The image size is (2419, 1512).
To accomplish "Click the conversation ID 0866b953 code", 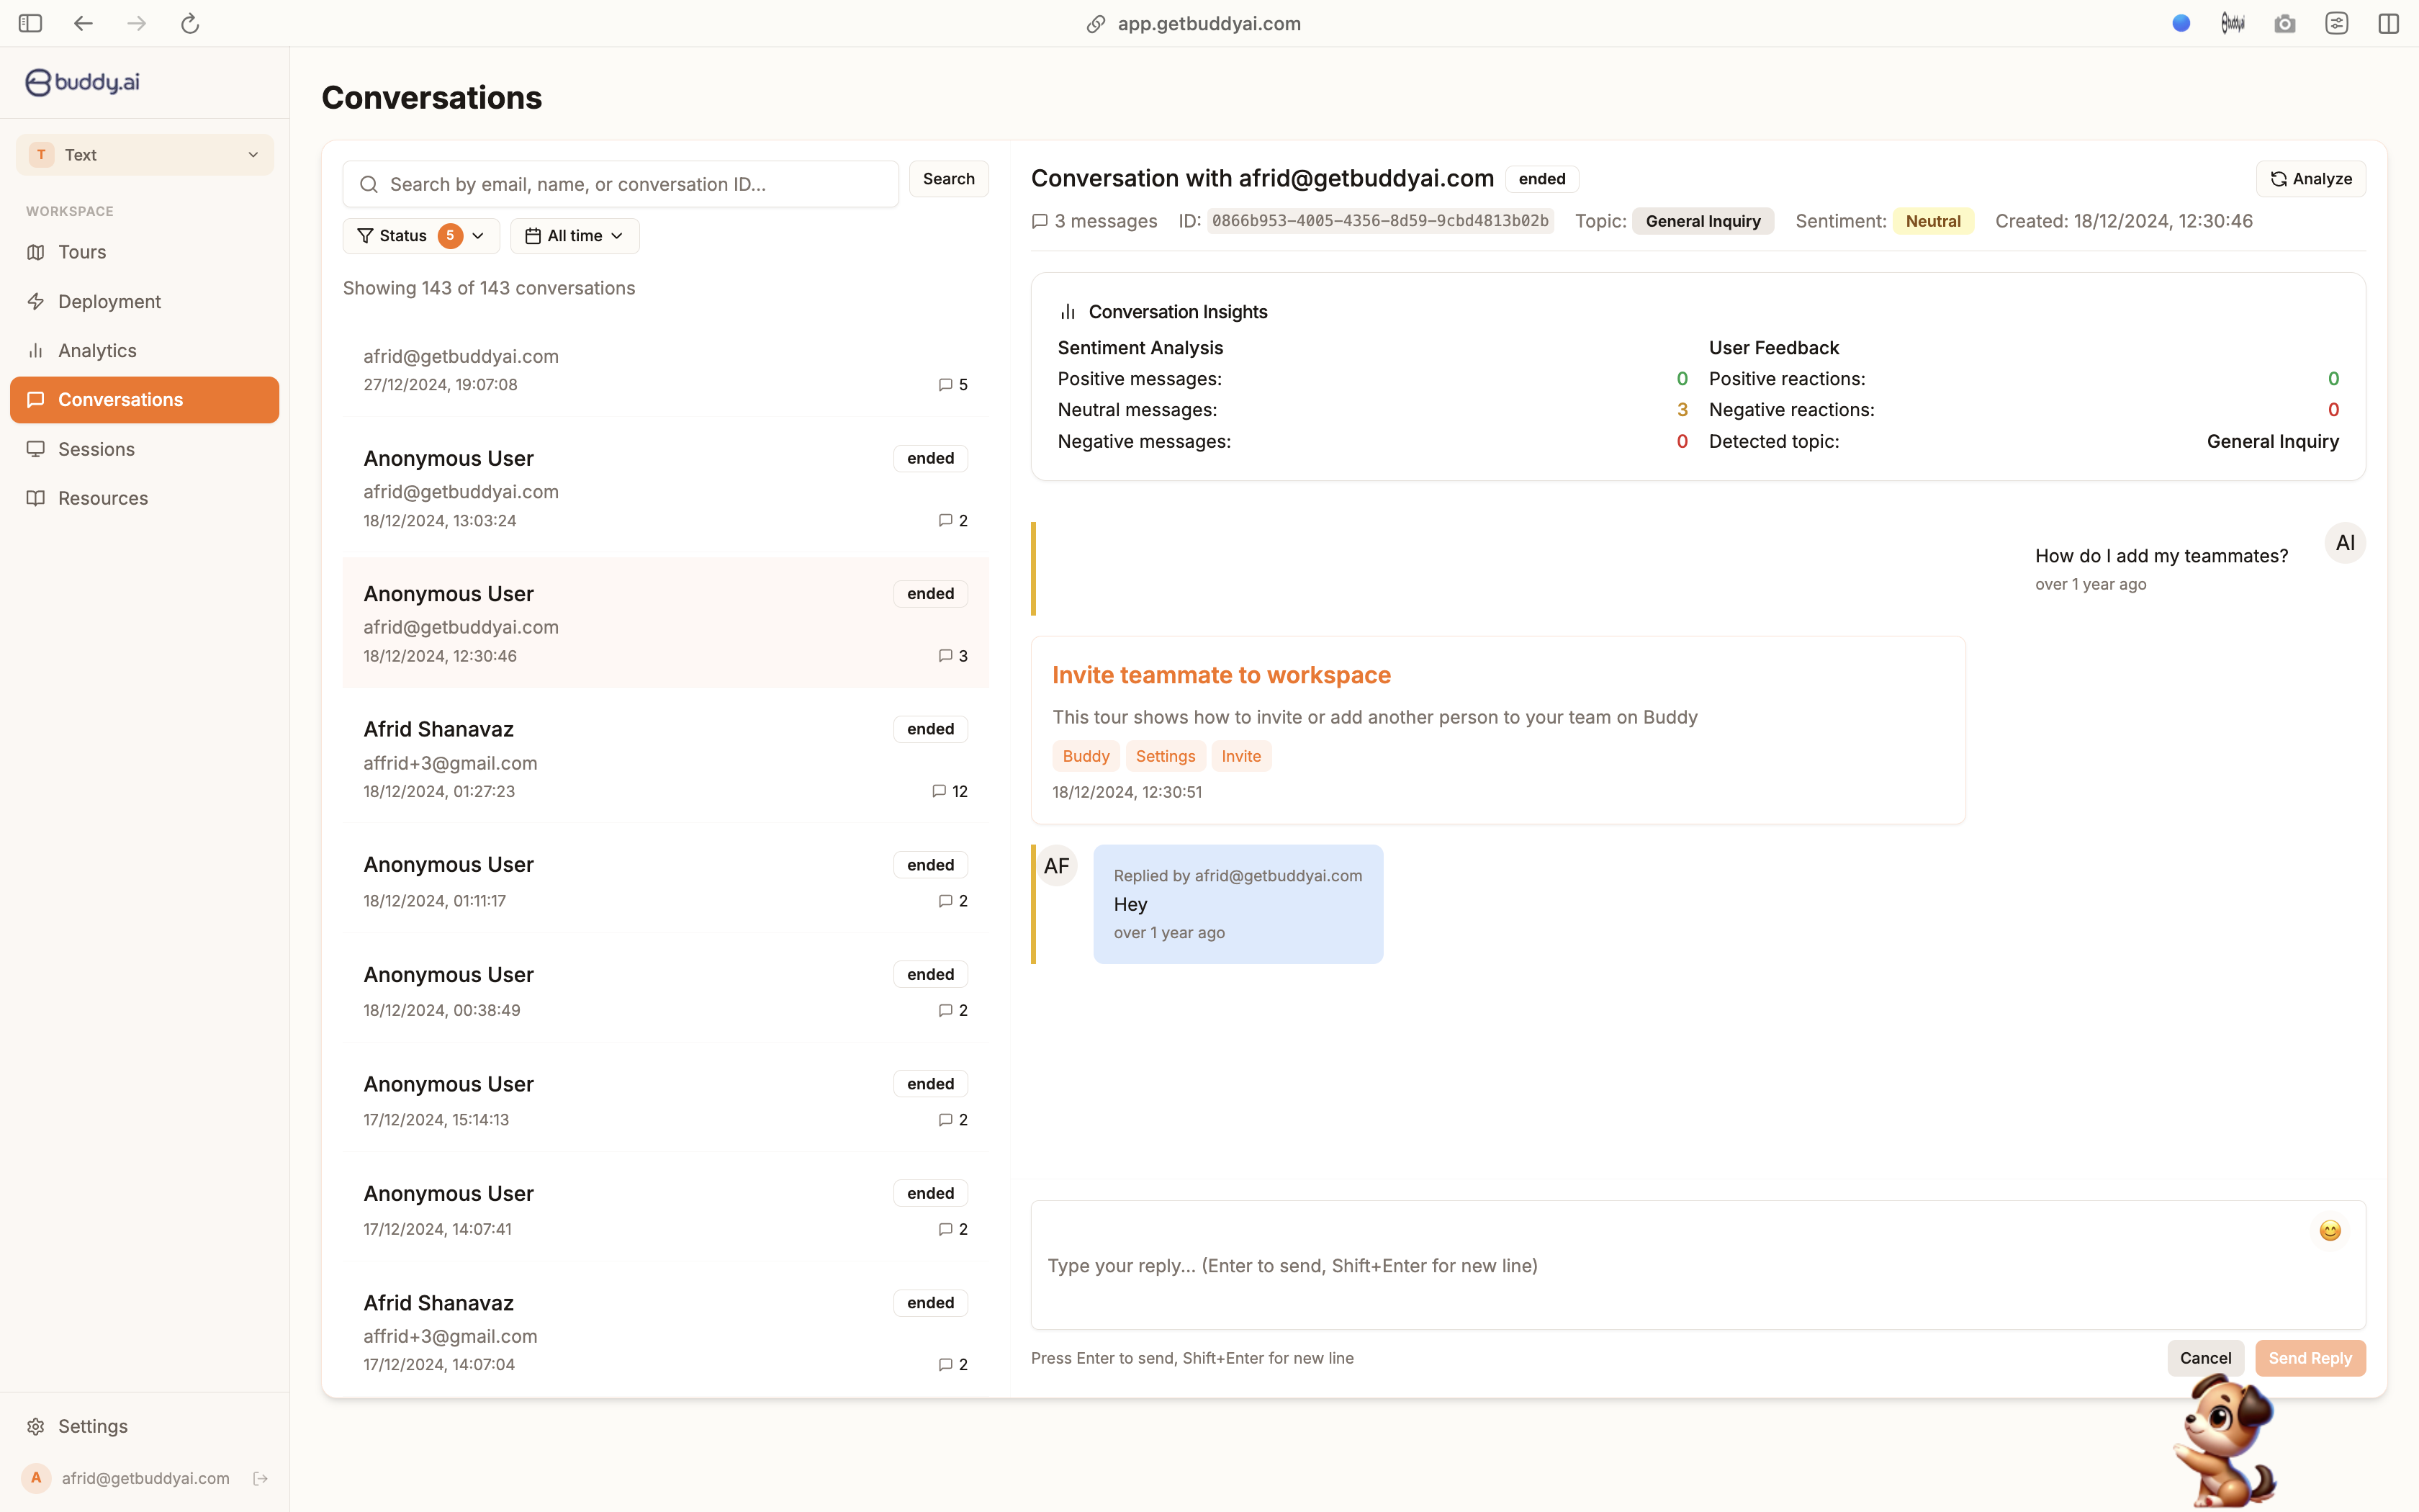I will point(1380,221).
